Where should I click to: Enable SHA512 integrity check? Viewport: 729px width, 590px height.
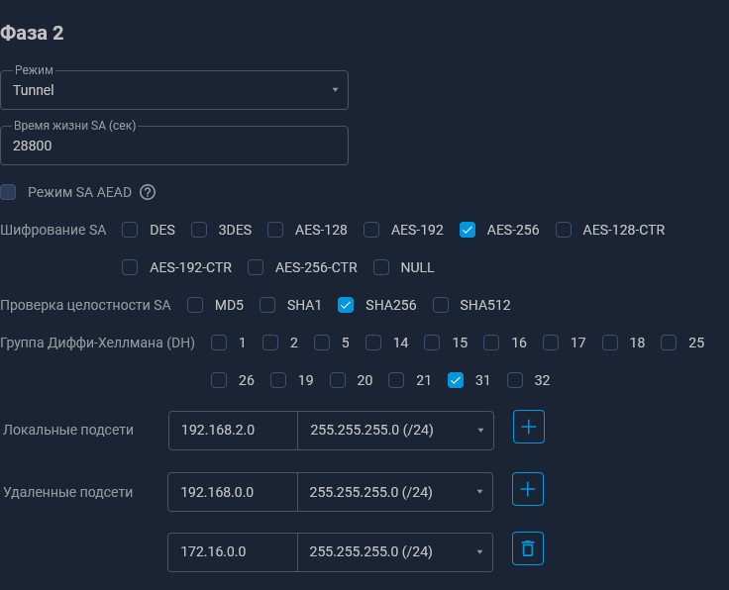(x=441, y=305)
